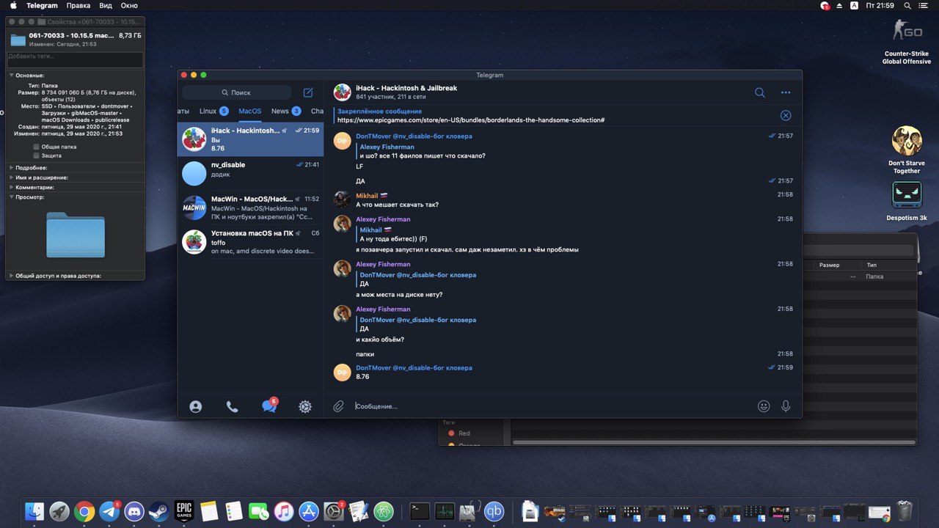Open the Calls tab with phone icon
939x528 pixels.
tap(232, 406)
